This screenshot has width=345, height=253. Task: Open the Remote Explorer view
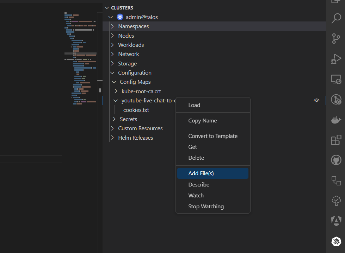click(336, 80)
